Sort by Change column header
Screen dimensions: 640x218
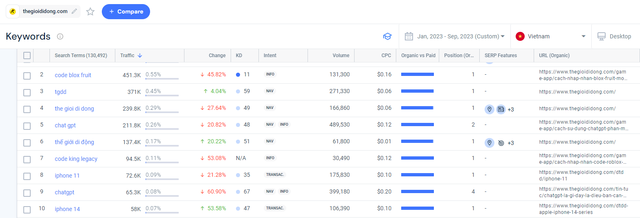217,56
